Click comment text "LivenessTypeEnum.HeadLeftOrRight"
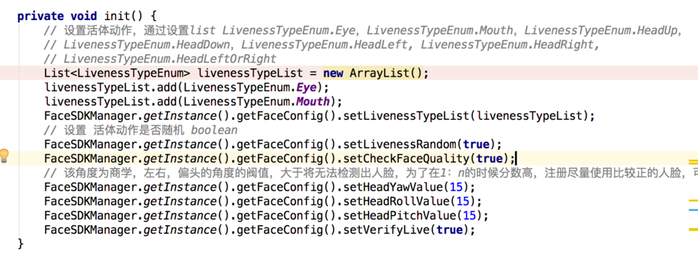698x261 pixels. [x=170, y=59]
